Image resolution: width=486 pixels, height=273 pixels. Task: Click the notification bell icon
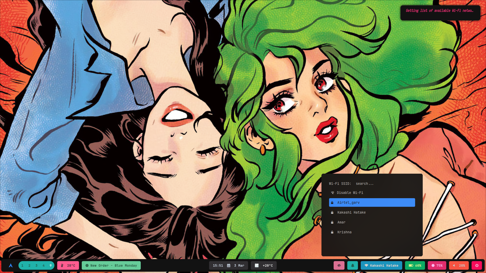pyautogui.click(x=353, y=265)
